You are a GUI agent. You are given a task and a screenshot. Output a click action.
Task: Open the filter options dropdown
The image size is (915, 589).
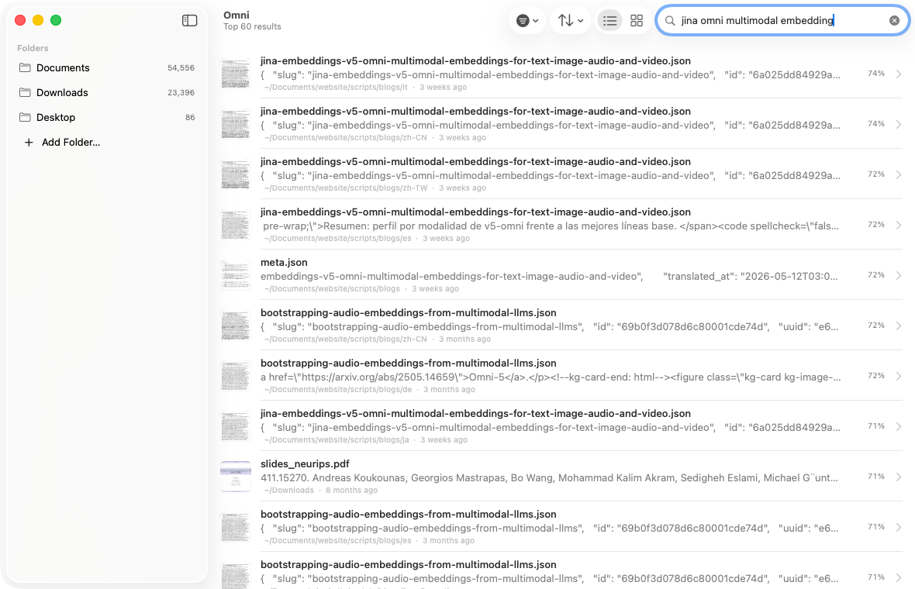pos(527,20)
